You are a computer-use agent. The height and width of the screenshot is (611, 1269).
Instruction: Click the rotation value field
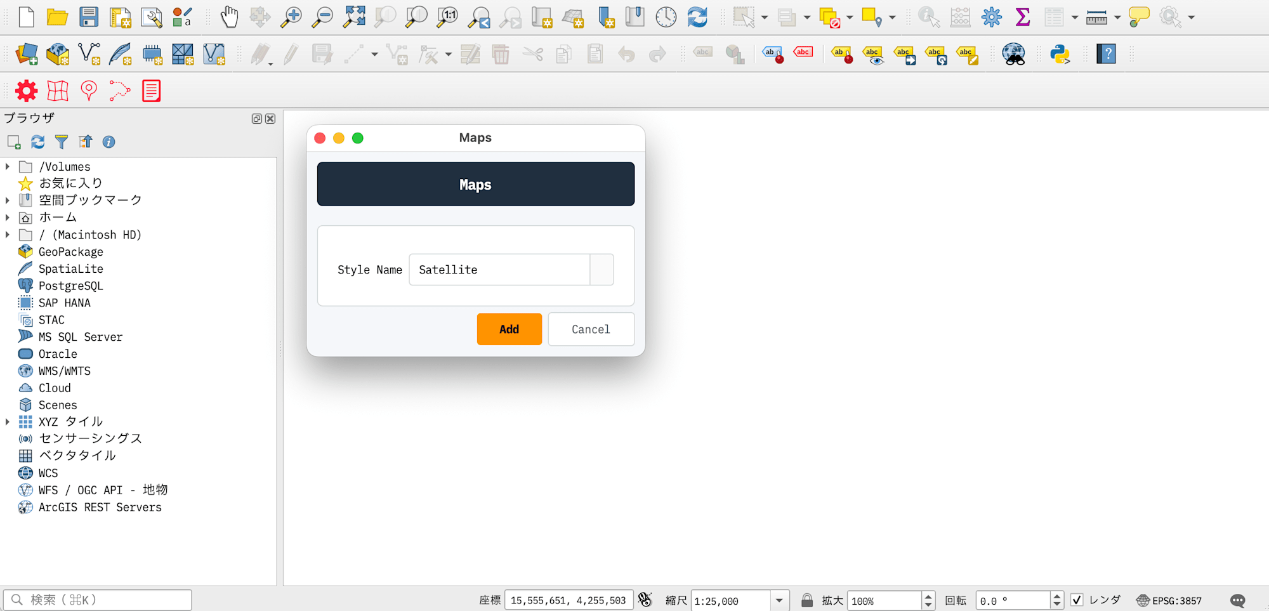[x=1013, y=600]
